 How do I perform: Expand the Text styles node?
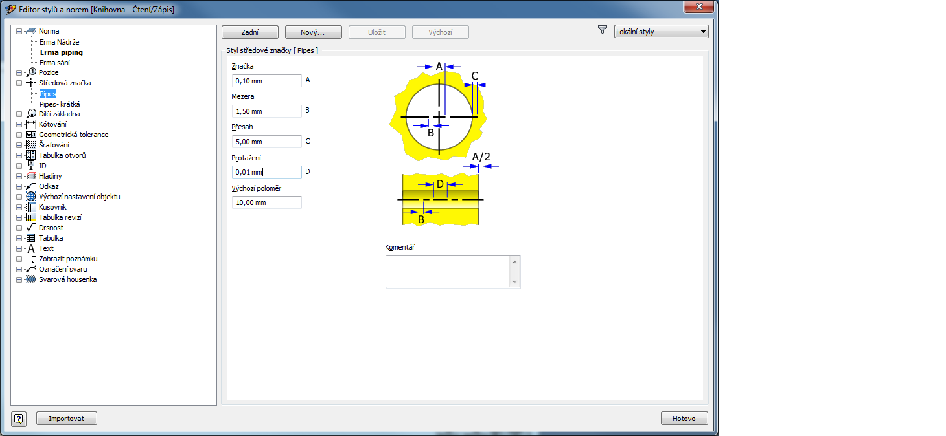pyautogui.click(x=19, y=248)
